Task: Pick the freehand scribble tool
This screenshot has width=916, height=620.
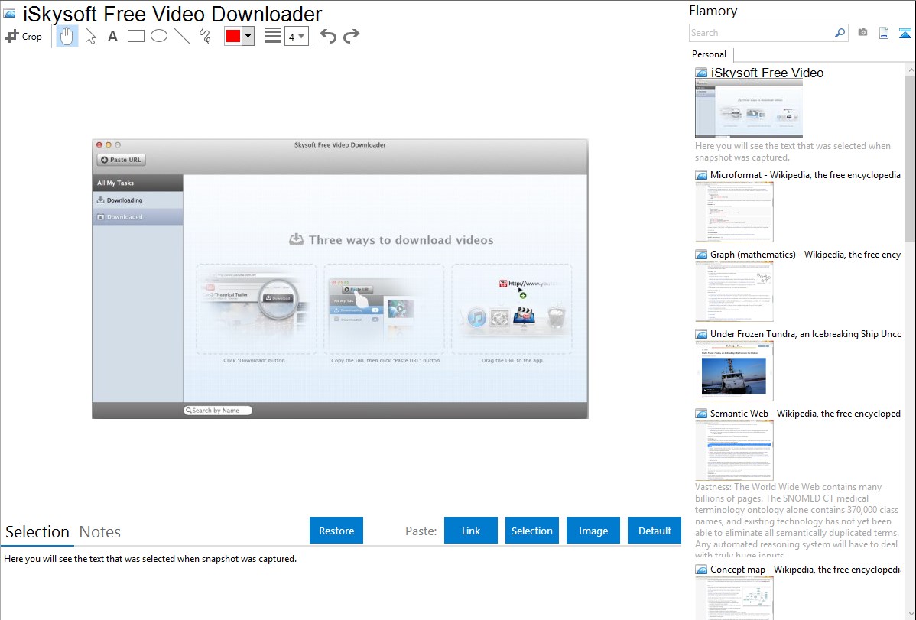Action: (x=205, y=36)
